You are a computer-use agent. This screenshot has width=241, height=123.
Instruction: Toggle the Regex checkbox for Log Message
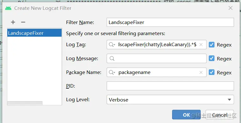(212, 58)
